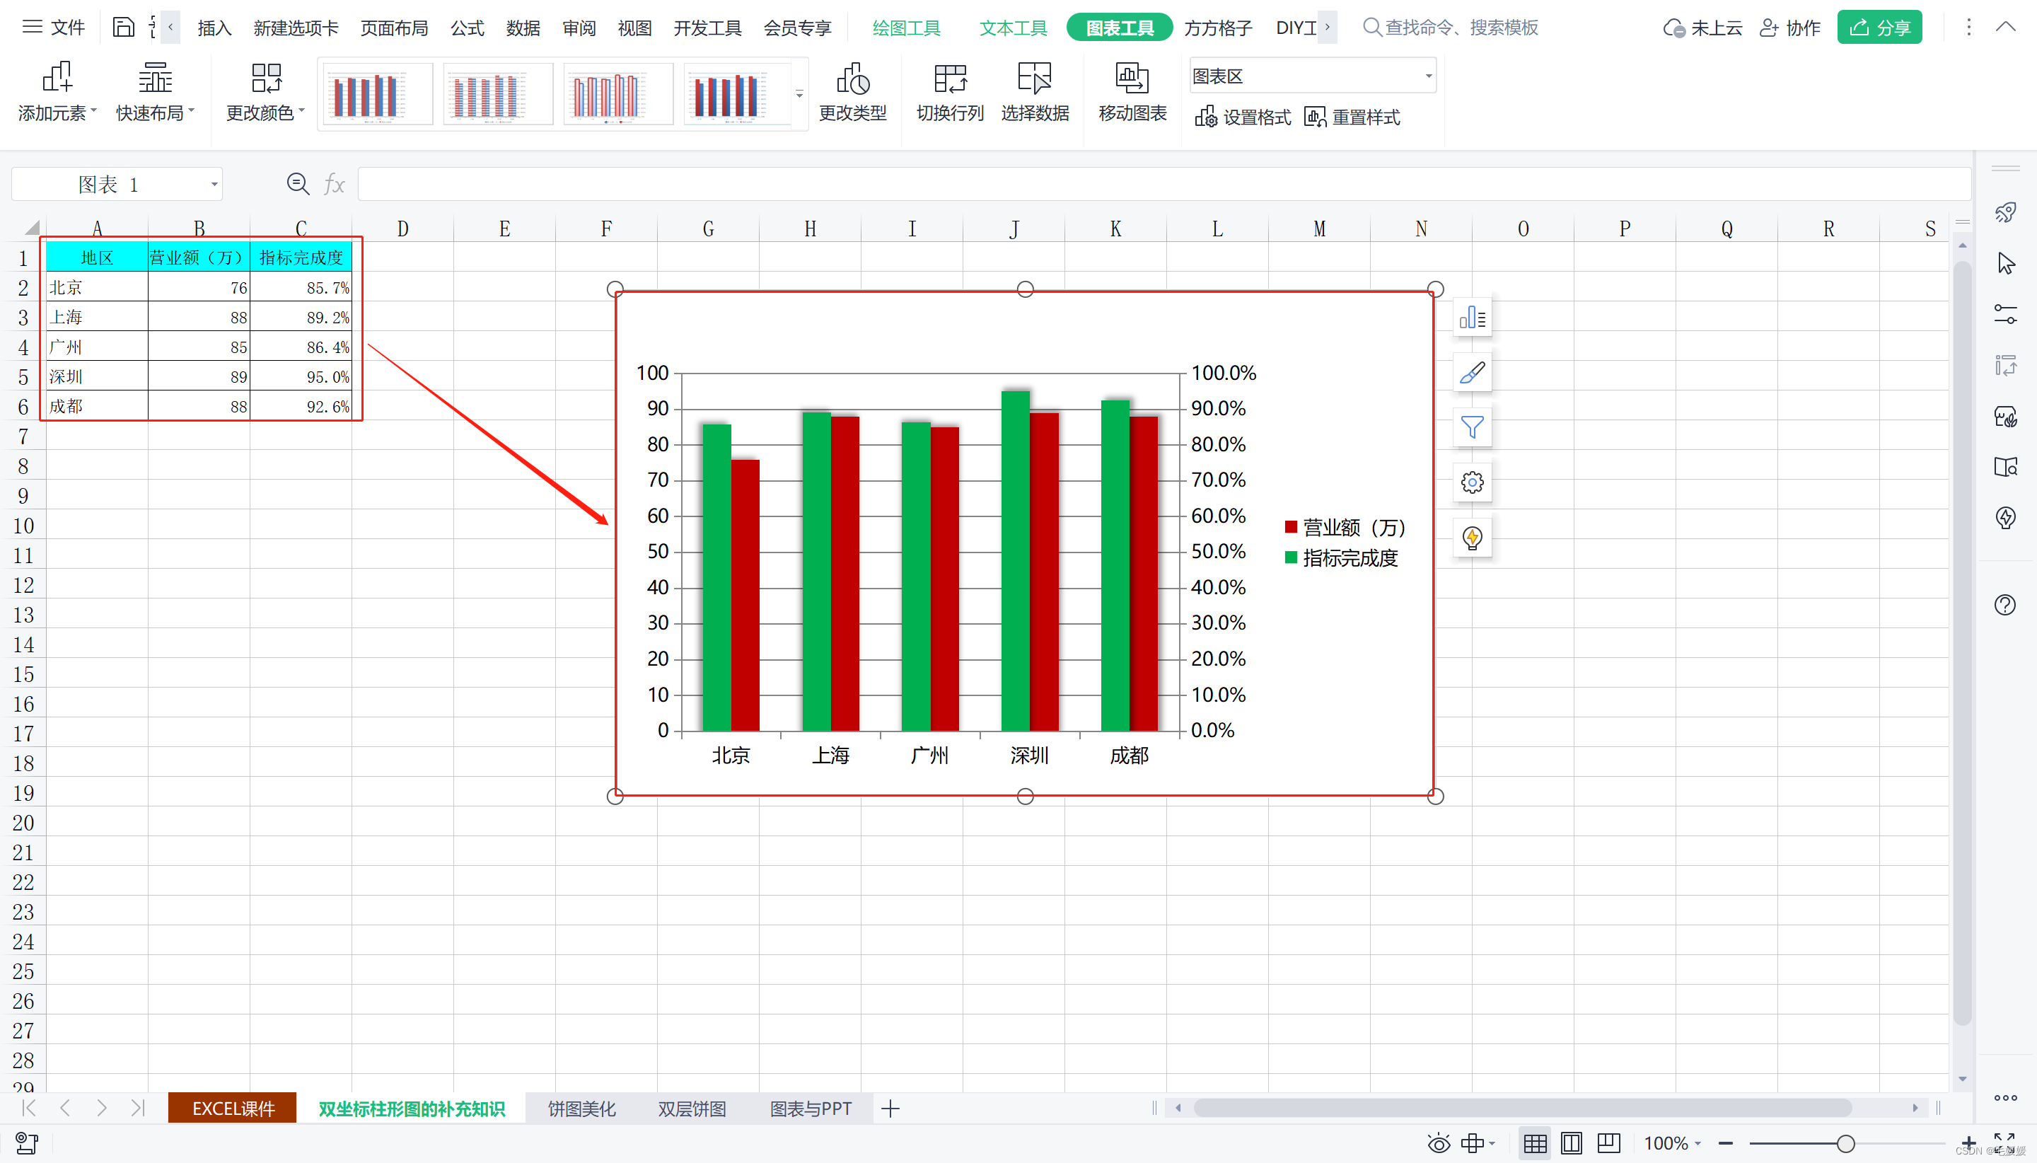The image size is (2037, 1163).
Task: Click zoom out minus button
Action: (1726, 1144)
